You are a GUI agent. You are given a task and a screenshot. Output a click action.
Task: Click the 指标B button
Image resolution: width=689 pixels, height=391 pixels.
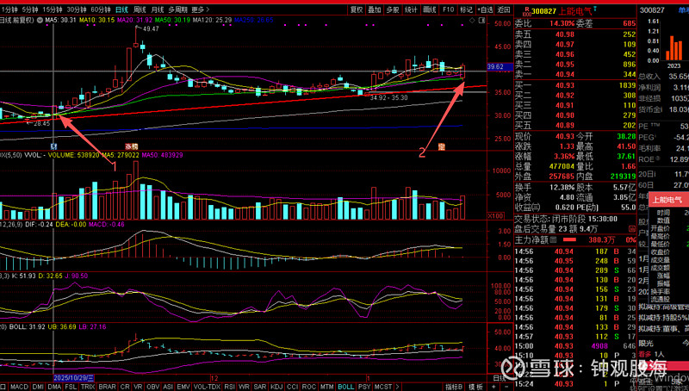tap(454, 387)
